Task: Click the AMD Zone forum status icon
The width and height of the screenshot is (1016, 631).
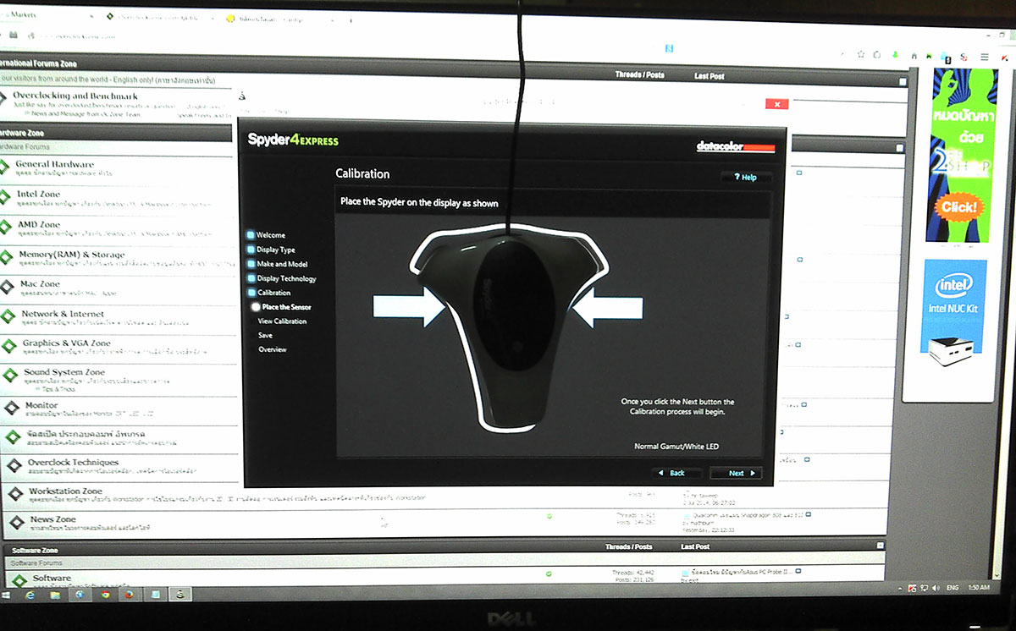Action: coord(6,228)
